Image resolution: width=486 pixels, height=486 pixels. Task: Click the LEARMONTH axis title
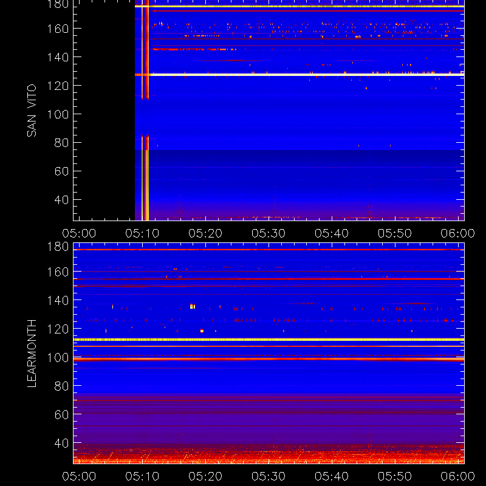[x=32, y=354]
